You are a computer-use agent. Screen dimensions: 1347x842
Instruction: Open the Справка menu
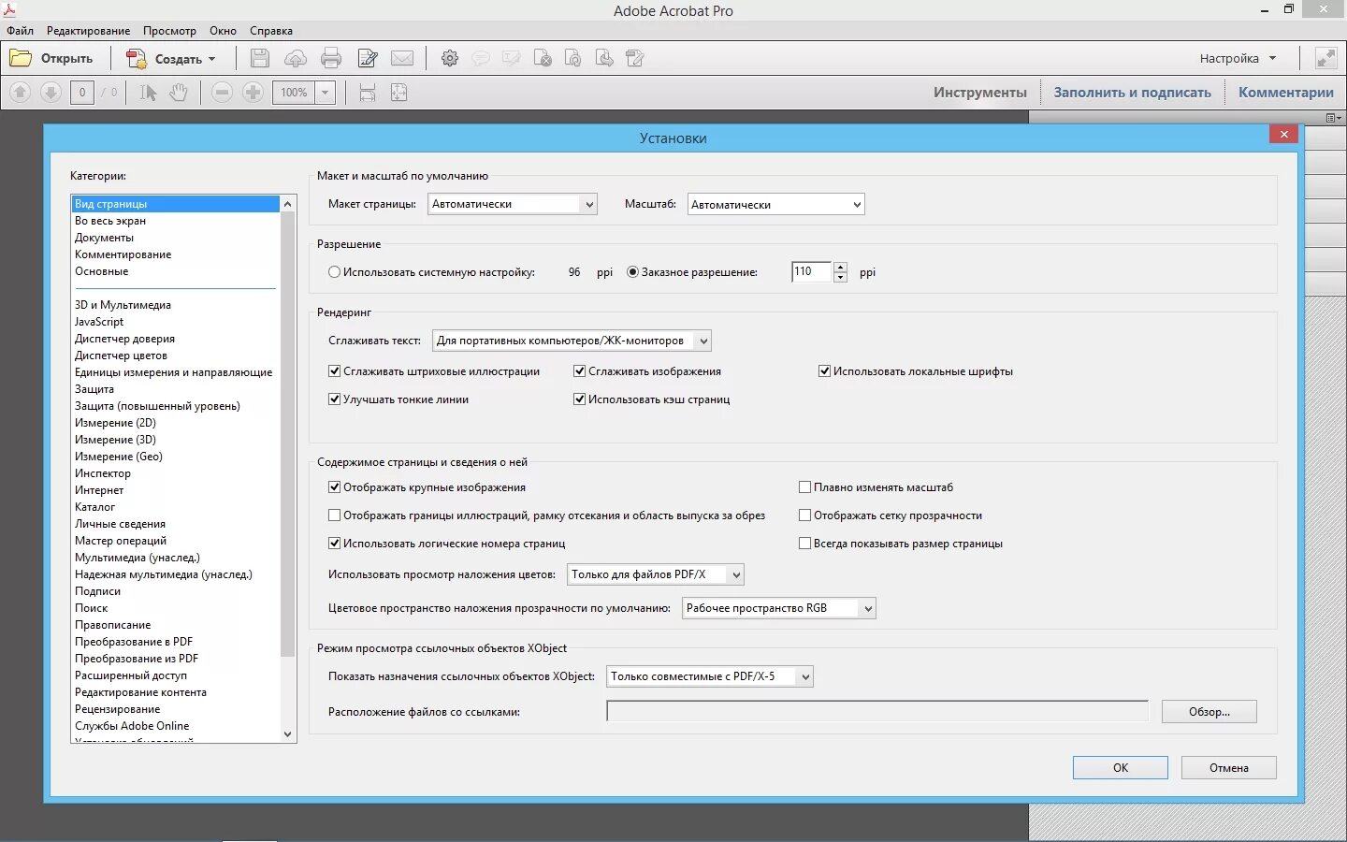(x=271, y=31)
